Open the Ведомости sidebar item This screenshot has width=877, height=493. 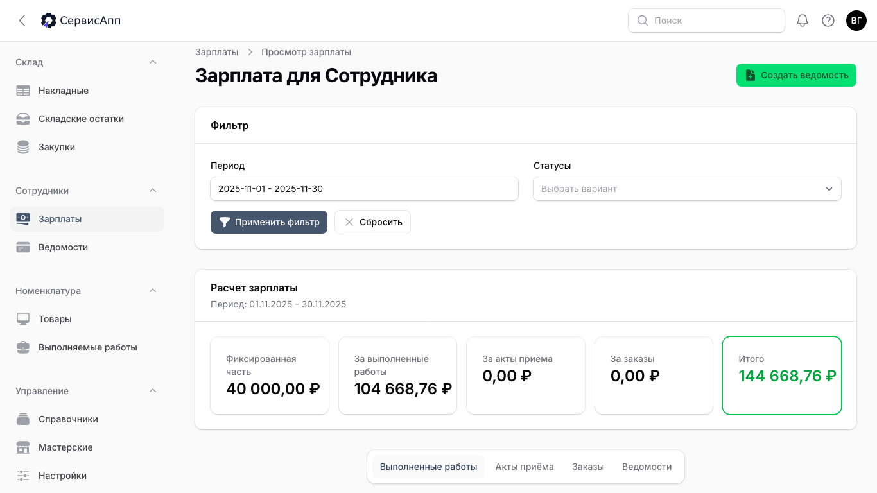pos(63,246)
